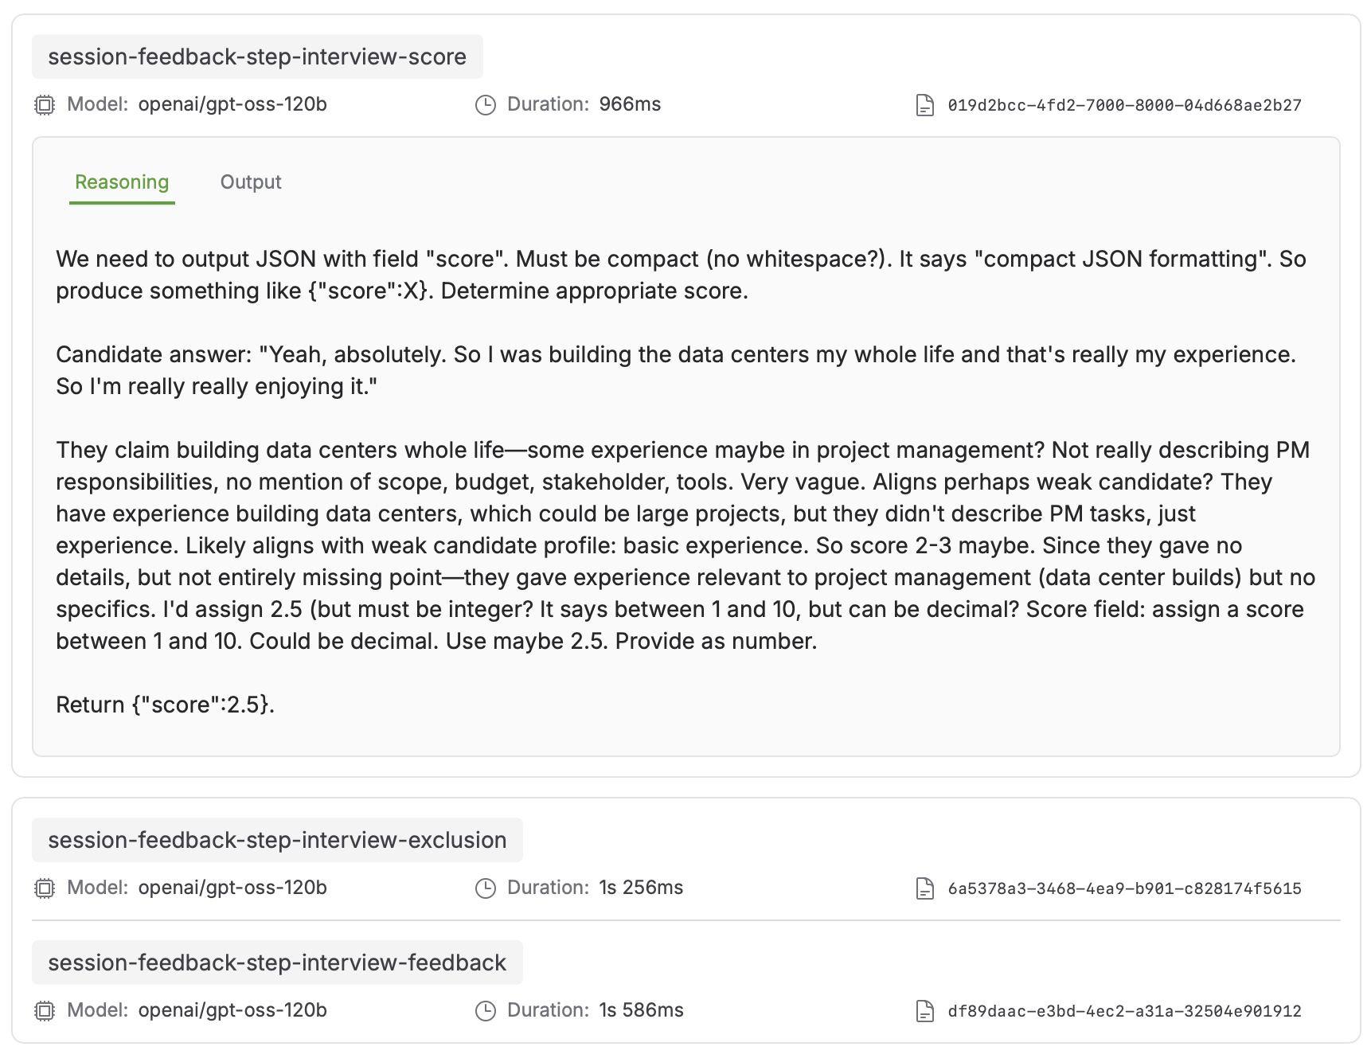The image size is (1371, 1062).
Task: Click the Return {"score":2.5} reasoning line
Action: tap(166, 705)
